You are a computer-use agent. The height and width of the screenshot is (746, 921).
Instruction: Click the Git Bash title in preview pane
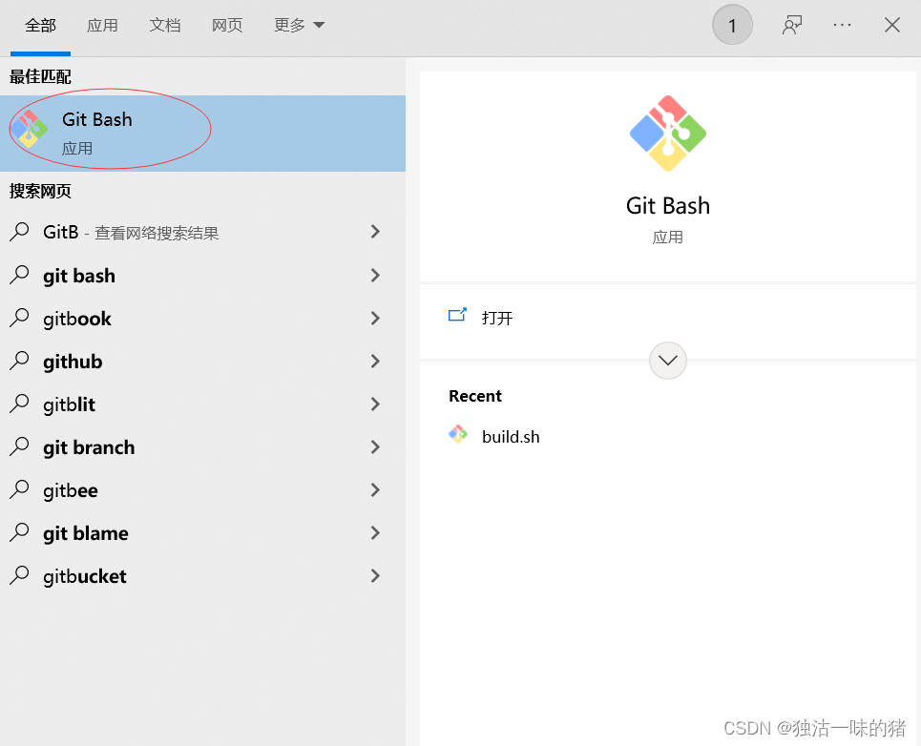click(x=668, y=206)
